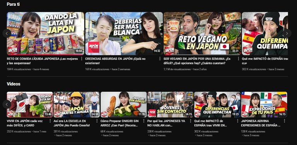297x145 pixels.
Task: Click the Para ti section heading
Action: tap(13, 4)
